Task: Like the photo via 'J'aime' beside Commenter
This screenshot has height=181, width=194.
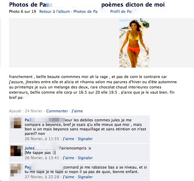Action: [x=77, y=111]
